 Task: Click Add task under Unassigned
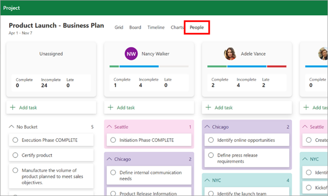[x=28, y=108]
